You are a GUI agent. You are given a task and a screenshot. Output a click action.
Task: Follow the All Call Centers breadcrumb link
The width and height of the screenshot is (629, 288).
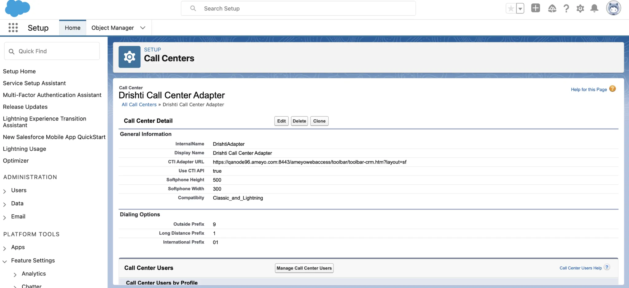139,105
